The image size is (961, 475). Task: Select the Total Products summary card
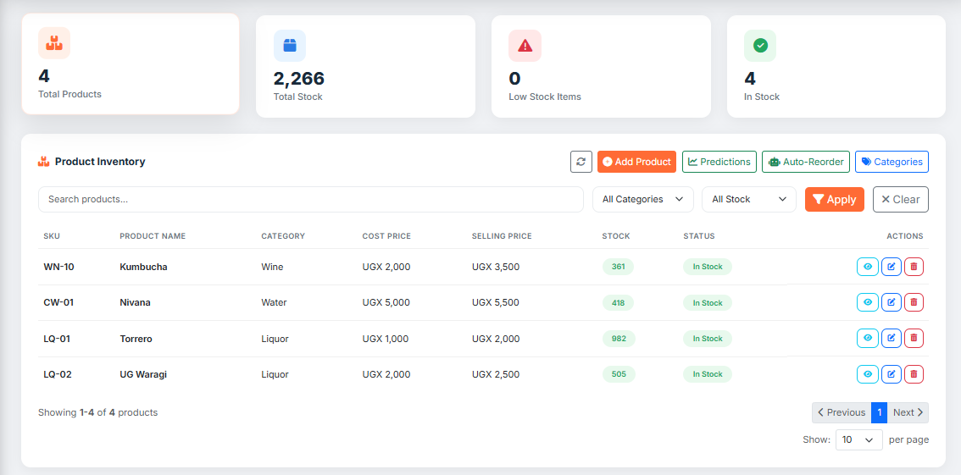tap(131, 64)
